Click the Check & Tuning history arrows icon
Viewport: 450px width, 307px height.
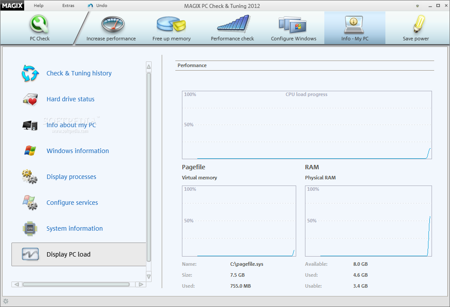[x=30, y=73]
